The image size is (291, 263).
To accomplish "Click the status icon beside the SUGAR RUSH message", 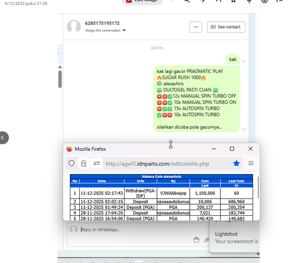I will [243, 129].
